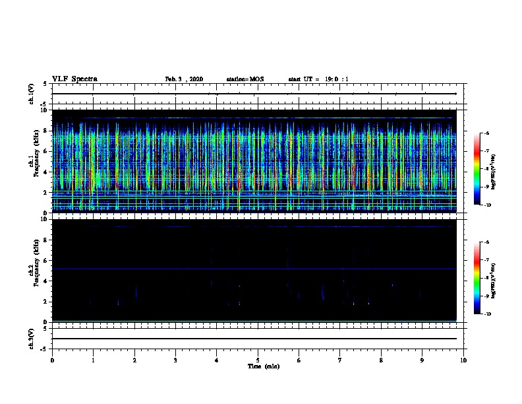Click the ch.3 voltage waveform trace

point(254,339)
